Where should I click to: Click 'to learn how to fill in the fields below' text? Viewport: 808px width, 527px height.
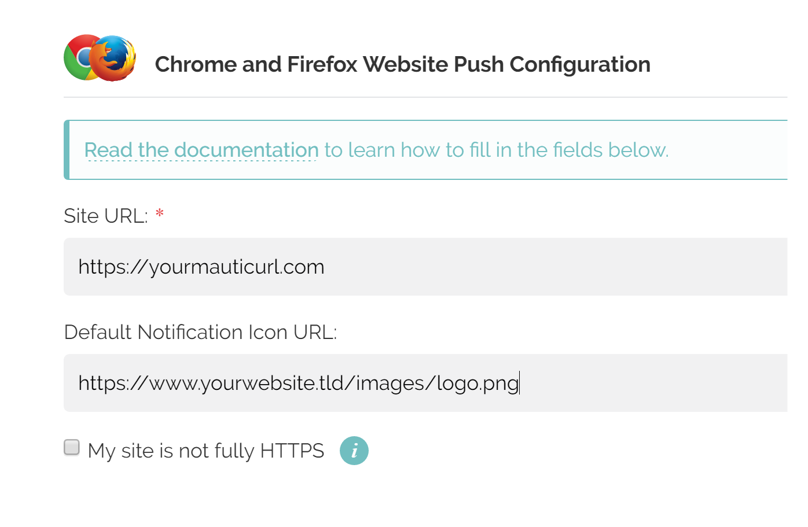[495, 150]
